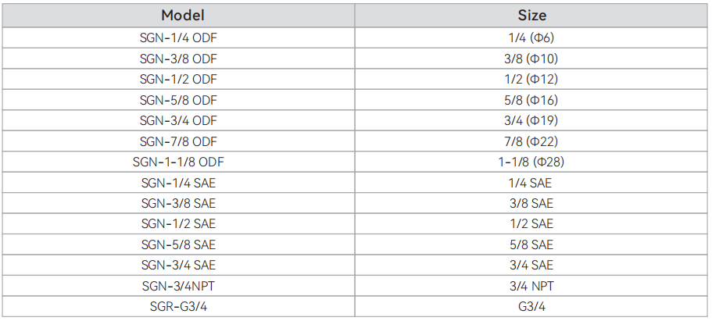Click the Size column header
Image resolution: width=712 pixels, height=321 pixels.
(531, 16)
